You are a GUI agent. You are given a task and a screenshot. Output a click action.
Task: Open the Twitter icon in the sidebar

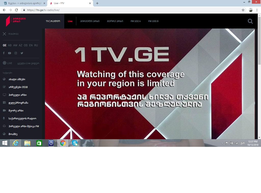(22, 53)
